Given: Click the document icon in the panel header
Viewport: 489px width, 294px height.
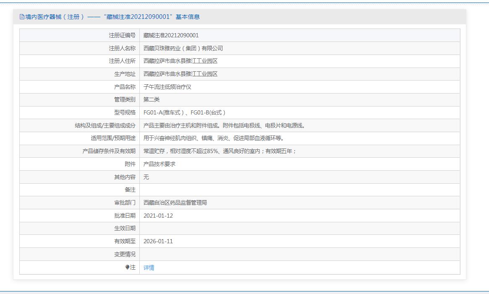Looking at the screenshot, I should click(22, 17).
